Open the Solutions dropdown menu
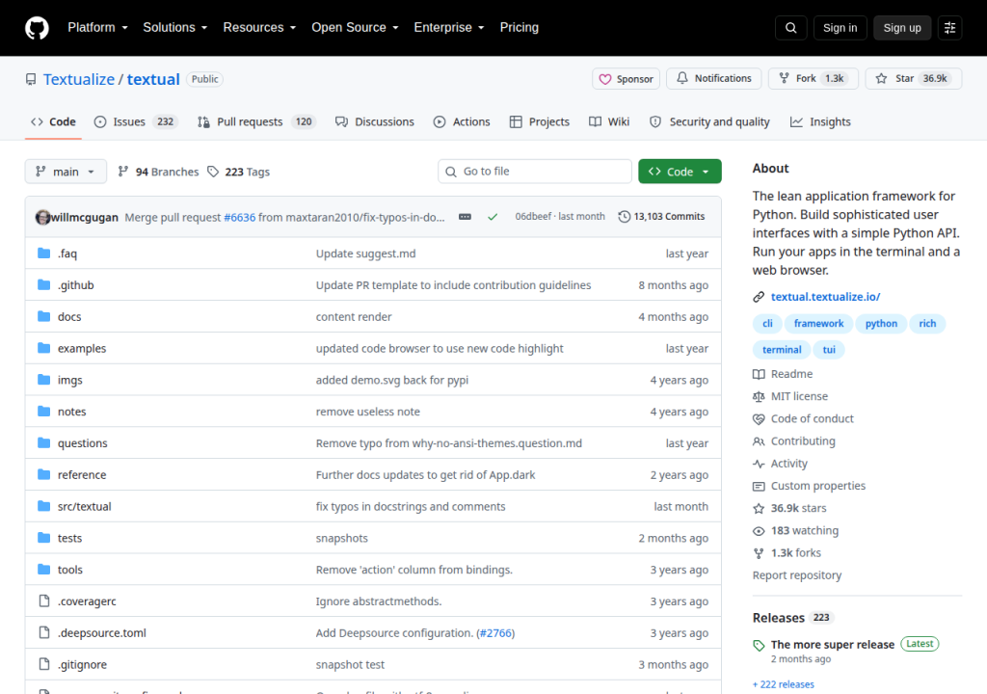Viewport: 987px width, 694px height. click(175, 28)
